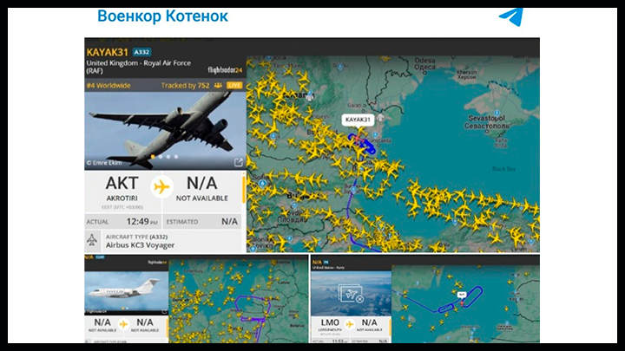Image resolution: width=625 pixels, height=351 pixels.
Task: Click the #4 Worldwide ranking label
Action: pos(109,86)
